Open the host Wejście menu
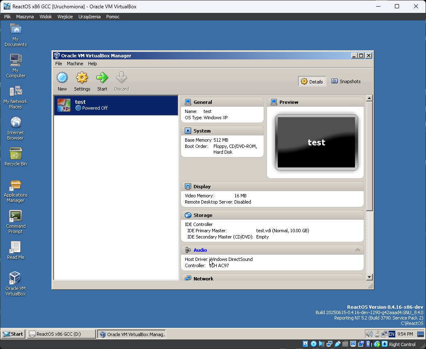 65,17
